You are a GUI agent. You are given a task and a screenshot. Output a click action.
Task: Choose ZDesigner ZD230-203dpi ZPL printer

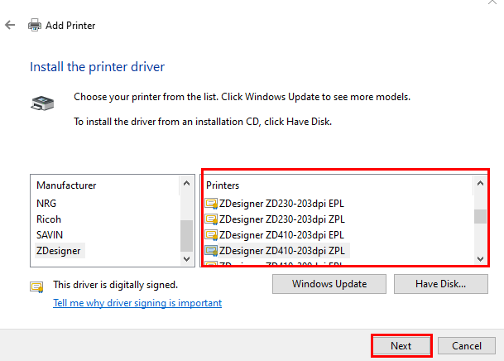click(282, 219)
